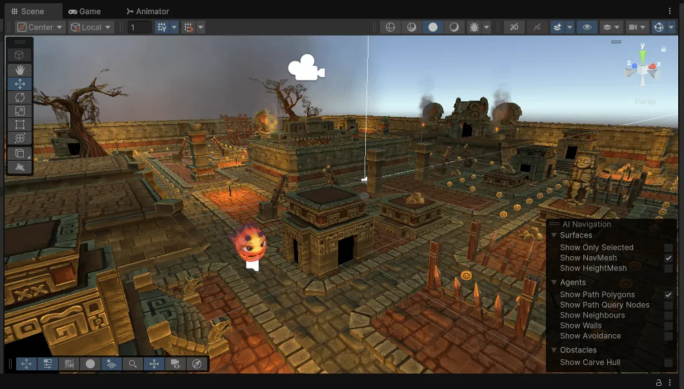Viewport: 684px width, 389px height.
Task: Click the magnifier icon in bottom overlay toolbar
Action: [x=133, y=364]
